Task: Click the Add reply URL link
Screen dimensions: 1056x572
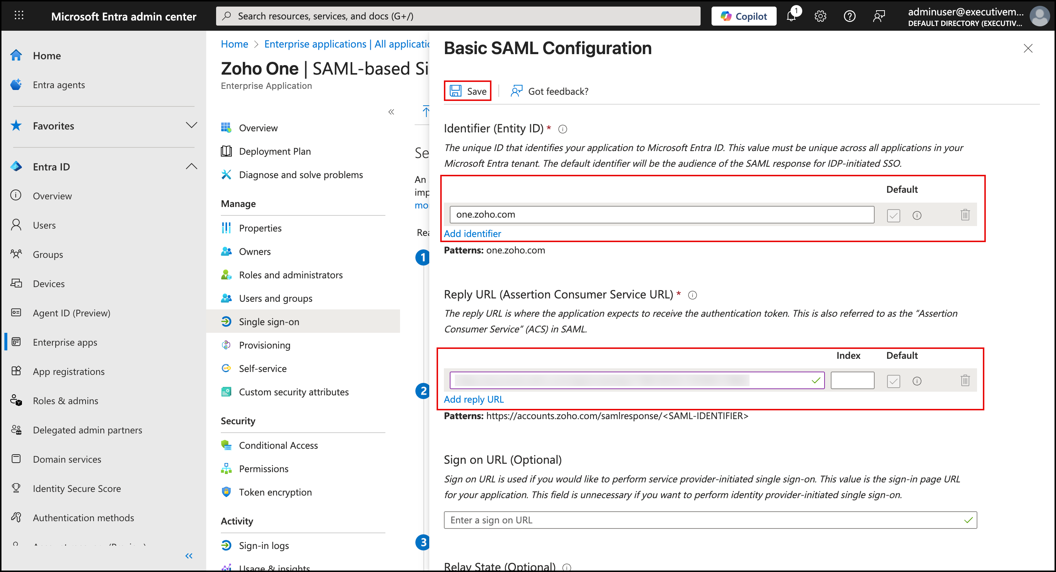Action: 474,399
